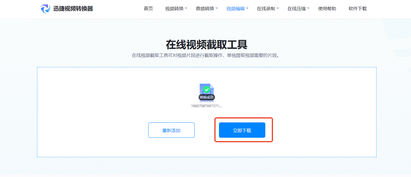The image size is (411, 177).
Task: Open the 在线压缩 menu item
Action: click(296, 9)
